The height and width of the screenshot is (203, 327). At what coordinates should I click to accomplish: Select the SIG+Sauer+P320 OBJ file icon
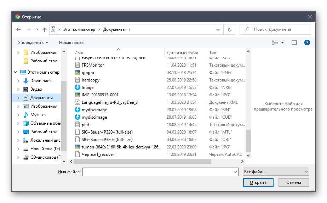[x=78, y=139]
